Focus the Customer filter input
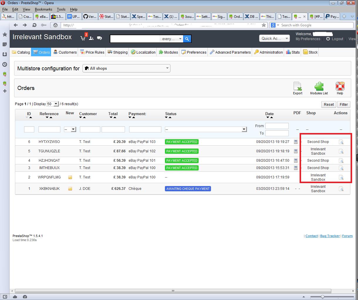This screenshot has height=300, width=358. [x=90, y=129]
